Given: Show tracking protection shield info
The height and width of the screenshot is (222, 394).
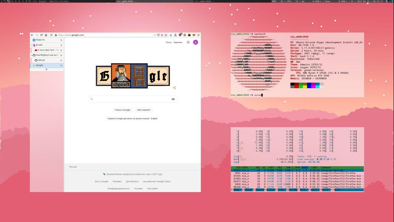Looking at the screenshot, I should tap(51, 35).
